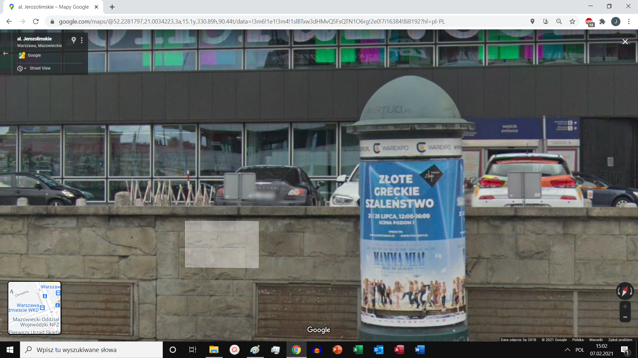Open the notification center
638x358 pixels.
pos(625,350)
